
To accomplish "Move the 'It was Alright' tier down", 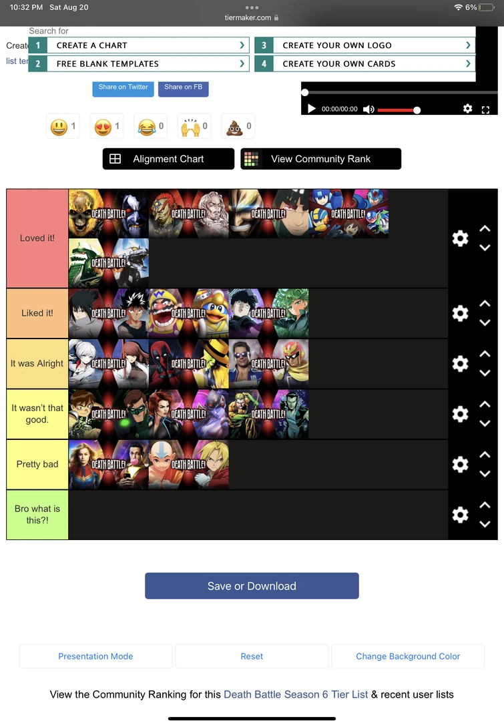I will click(485, 373).
